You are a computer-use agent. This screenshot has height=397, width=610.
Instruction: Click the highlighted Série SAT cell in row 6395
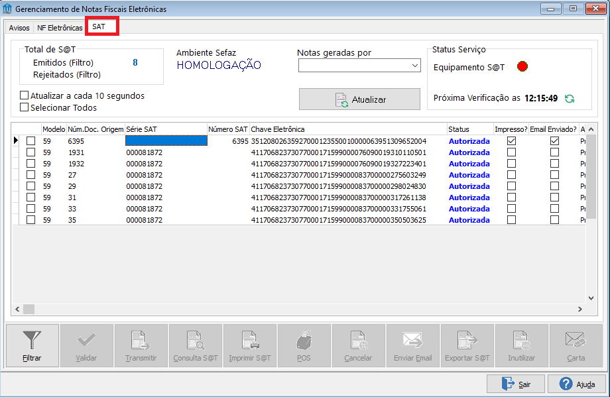pos(166,141)
